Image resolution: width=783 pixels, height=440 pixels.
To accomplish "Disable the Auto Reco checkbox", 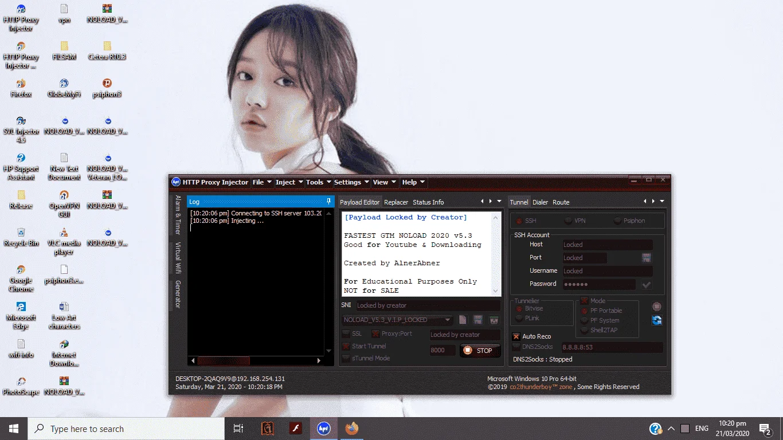I will [516, 336].
